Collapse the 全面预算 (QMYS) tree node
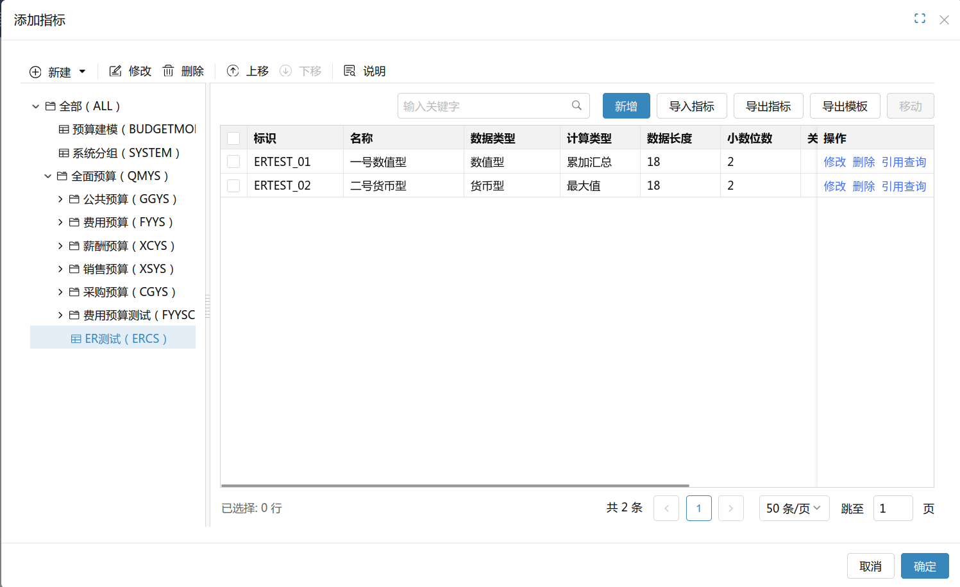This screenshot has height=587, width=960. pyautogui.click(x=47, y=176)
